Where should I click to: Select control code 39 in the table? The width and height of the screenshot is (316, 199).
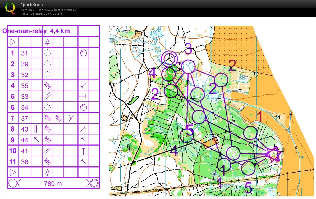click(25, 64)
